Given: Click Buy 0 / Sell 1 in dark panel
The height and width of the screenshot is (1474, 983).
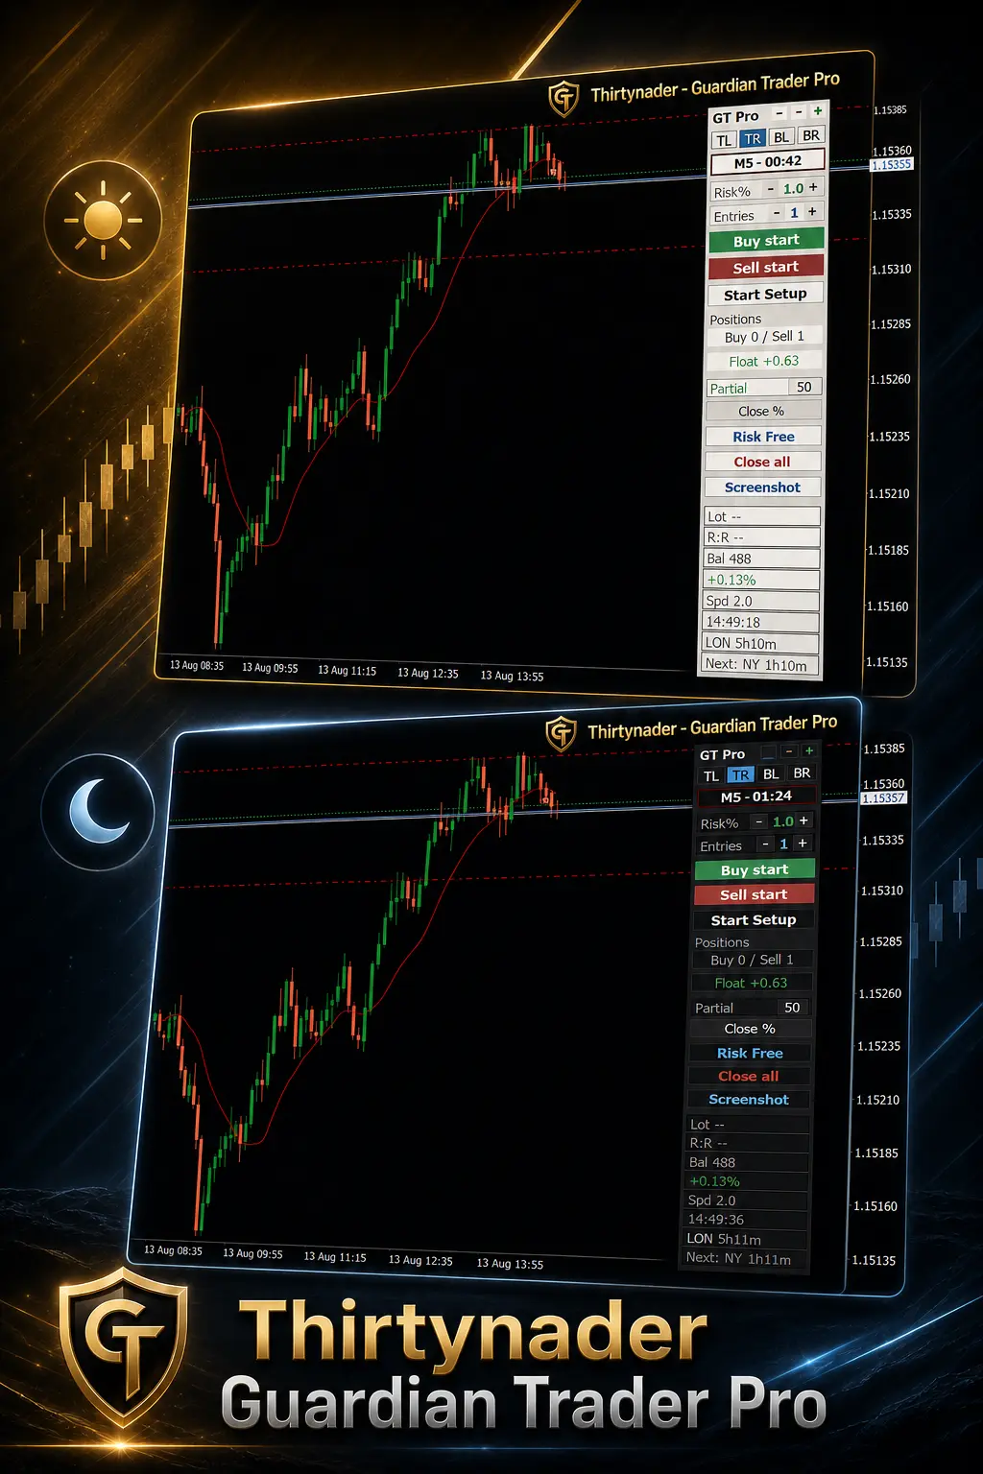Looking at the screenshot, I should click(752, 960).
